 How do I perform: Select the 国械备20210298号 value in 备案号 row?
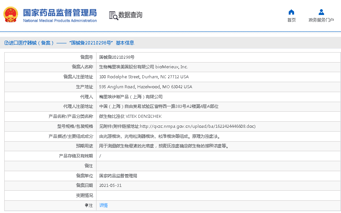click(117, 57)
